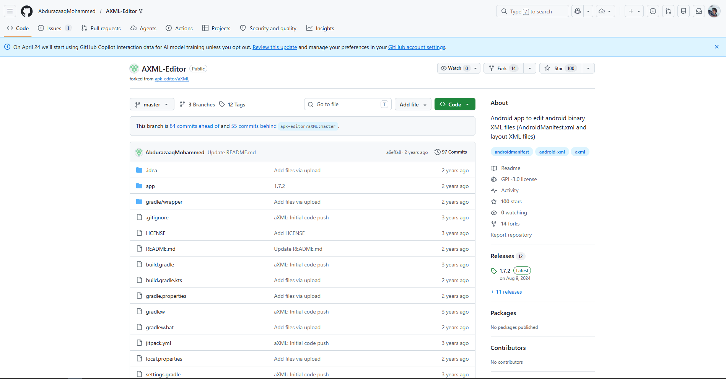Screen dimensions: 726x379
Task: Open the repositories icon in the header
Action: (x=684, y=11)
